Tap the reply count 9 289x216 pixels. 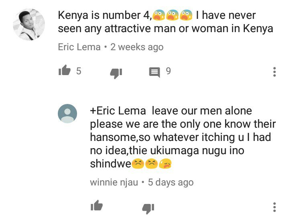point(168,71)
